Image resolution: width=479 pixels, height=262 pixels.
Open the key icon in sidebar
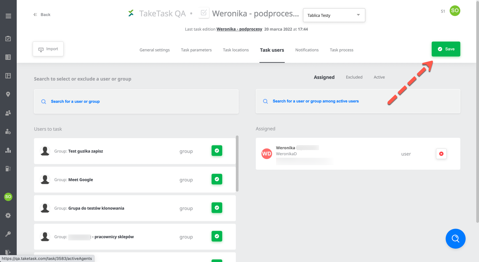click(x=8, y=234)
